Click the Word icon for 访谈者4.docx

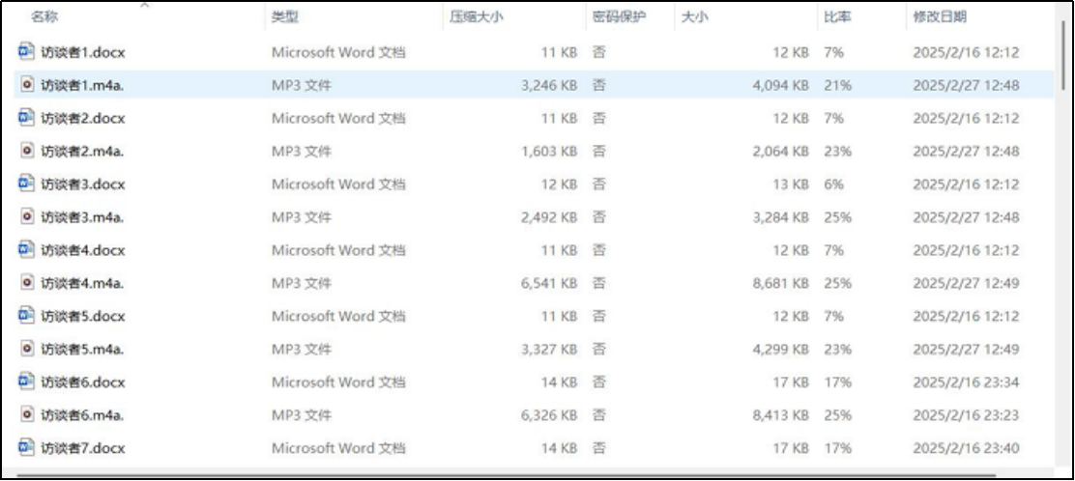[26, 250]
